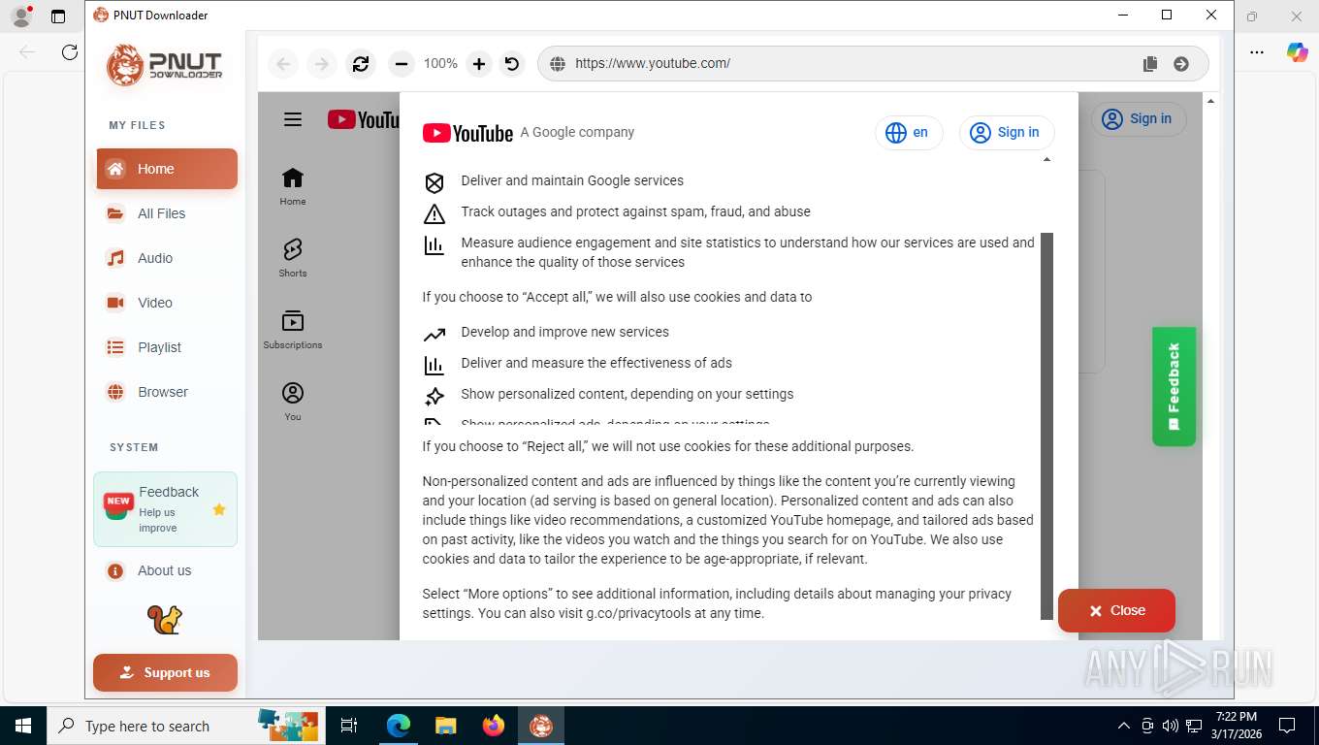The height and width of the screenshot is (745, 1319).
Task: Open the Edge three-dot menu behind the window
Action: tap(1257, 52)
